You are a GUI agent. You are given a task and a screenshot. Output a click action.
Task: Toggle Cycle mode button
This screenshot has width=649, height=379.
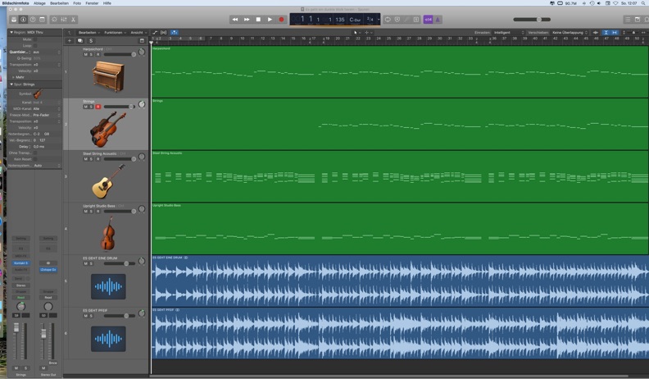coord(388,20)
